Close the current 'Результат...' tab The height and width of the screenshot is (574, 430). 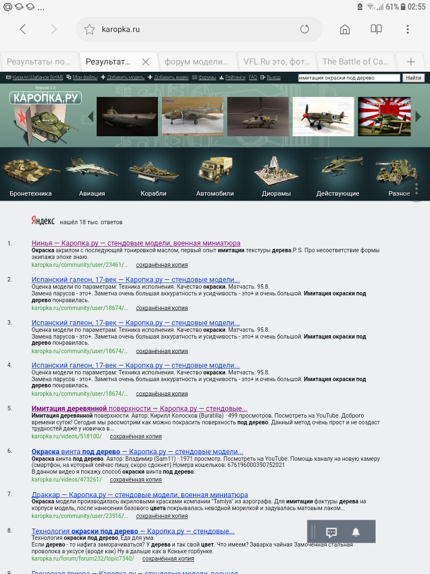click(146, 62)
